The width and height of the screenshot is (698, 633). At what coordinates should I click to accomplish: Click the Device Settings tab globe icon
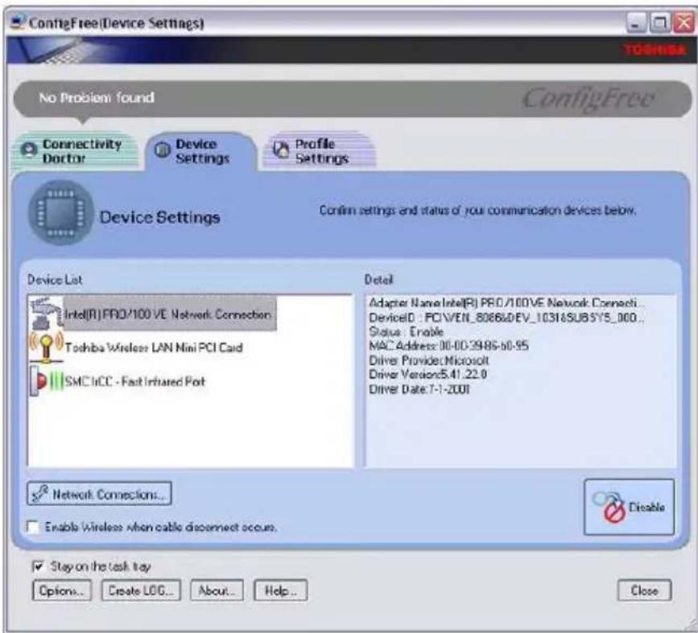click(x=162, y=150)
